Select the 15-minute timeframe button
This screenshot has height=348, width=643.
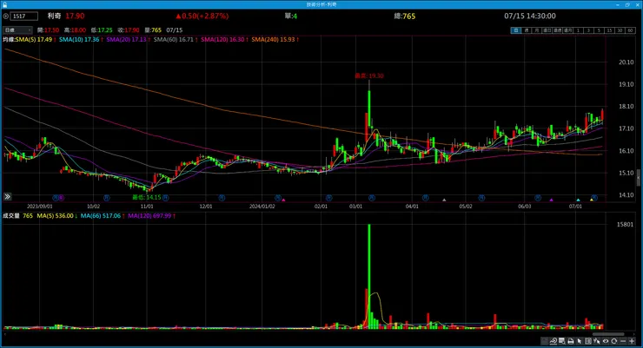coord(609,30)
